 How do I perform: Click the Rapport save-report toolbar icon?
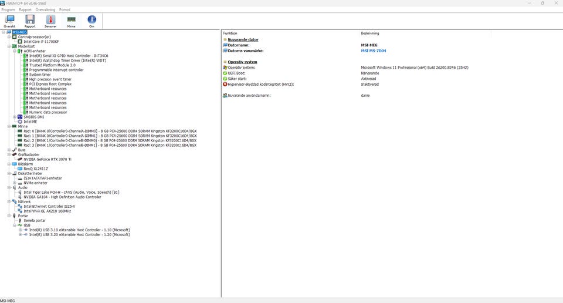(x=30, y=19)
